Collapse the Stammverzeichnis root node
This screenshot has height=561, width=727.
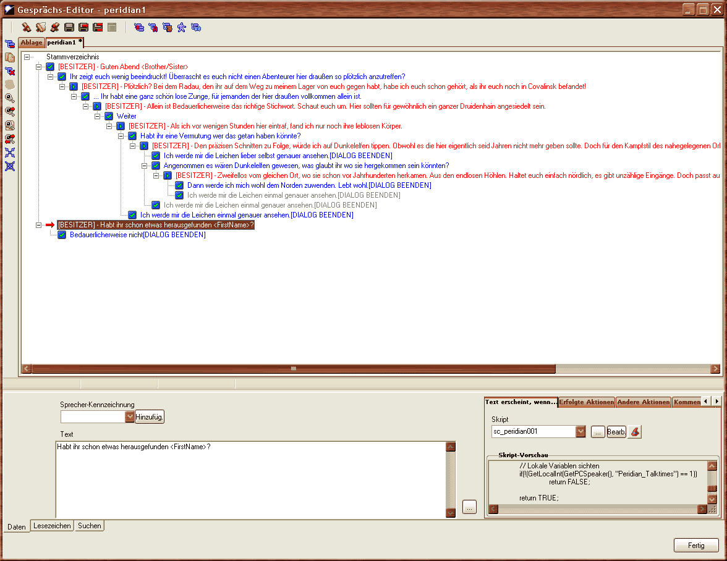coord(27,57)
